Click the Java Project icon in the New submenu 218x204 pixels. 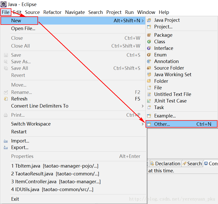(x=149, y=20)
